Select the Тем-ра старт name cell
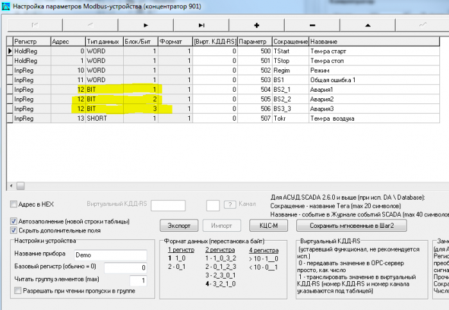This screenshot has height=310, width=449. pos(374,51)
